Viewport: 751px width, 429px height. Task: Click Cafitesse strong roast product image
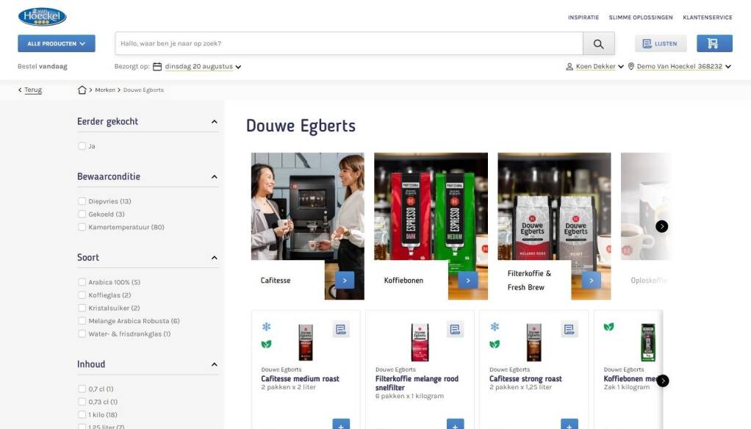point(533,342)
